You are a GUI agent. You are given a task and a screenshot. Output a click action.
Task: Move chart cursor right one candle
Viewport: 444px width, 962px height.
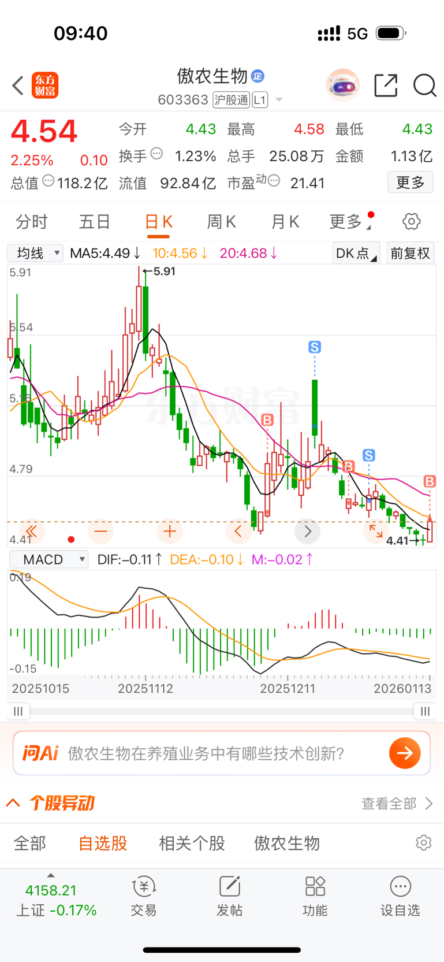307,531
